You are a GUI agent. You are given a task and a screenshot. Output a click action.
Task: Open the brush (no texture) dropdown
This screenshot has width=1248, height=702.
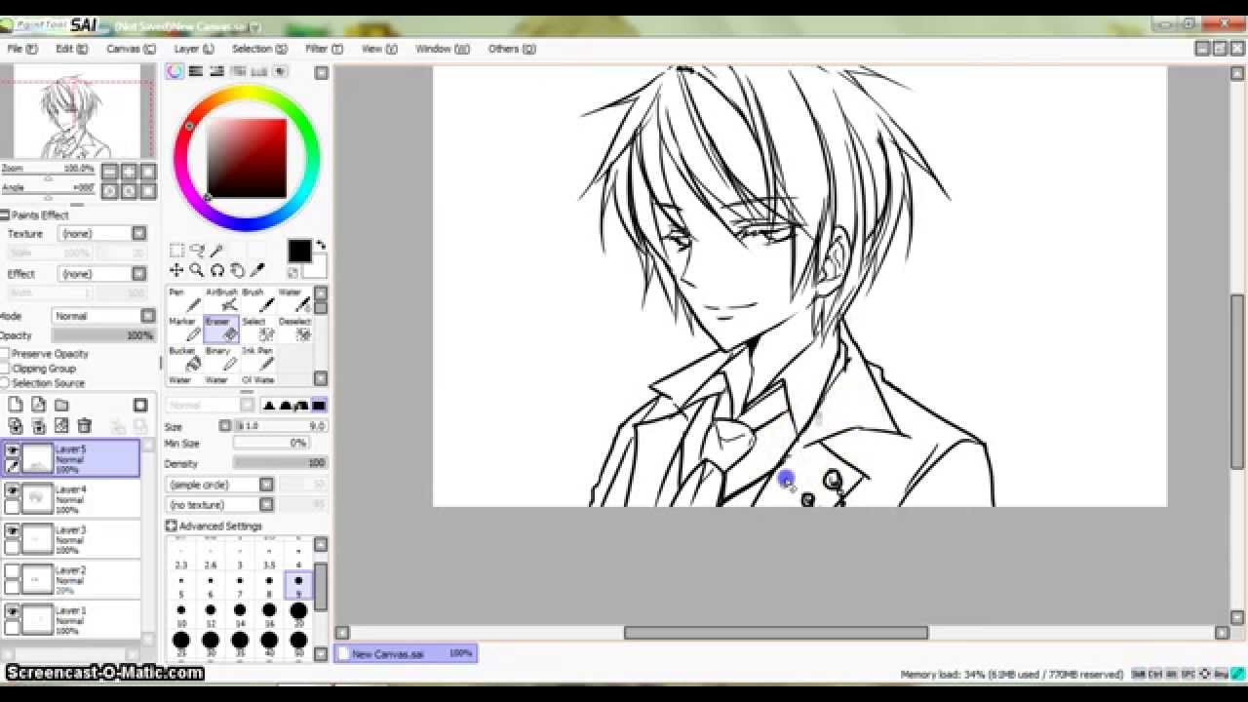coord(266,505)
